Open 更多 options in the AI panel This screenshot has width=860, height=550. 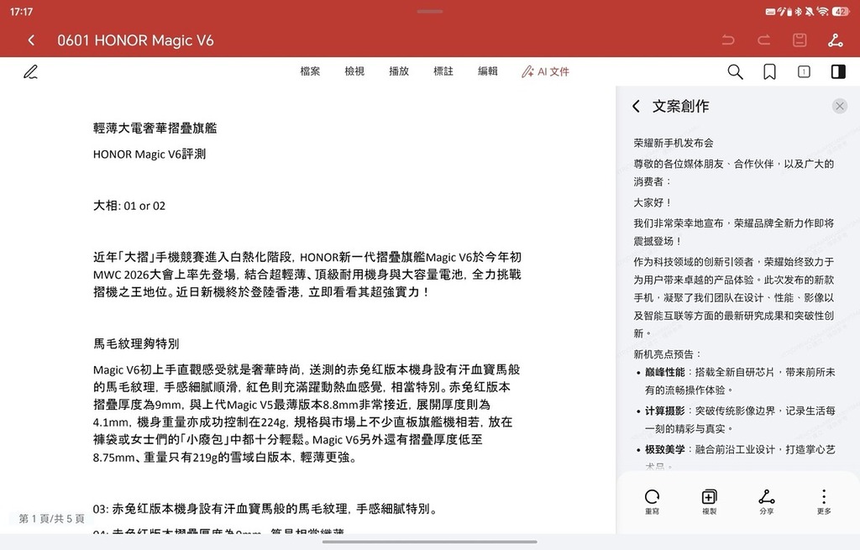click(x=824, y=501)
